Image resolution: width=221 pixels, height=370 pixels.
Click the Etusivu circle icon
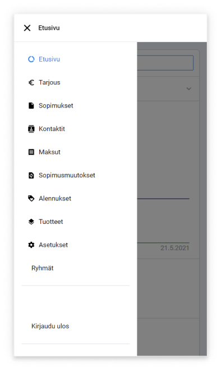31,59
